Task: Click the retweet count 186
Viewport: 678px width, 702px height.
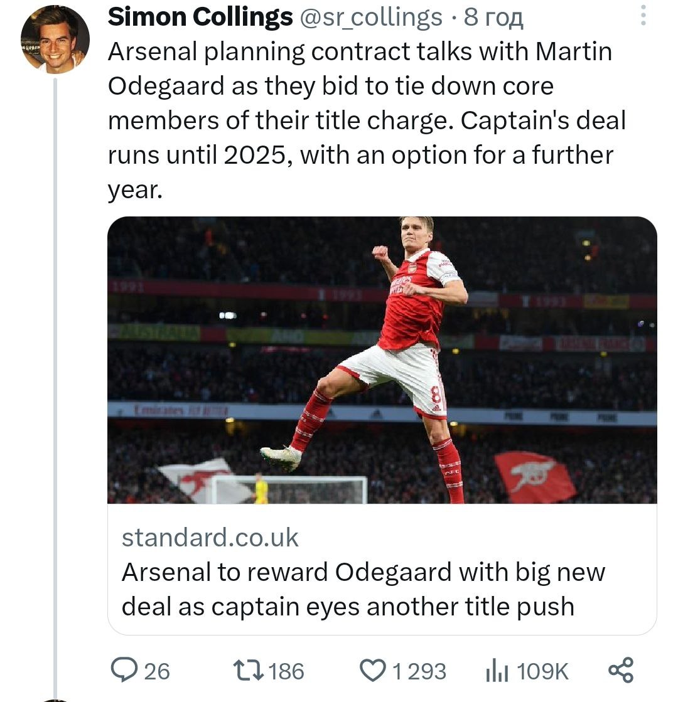Action: (x=286, y=671)
